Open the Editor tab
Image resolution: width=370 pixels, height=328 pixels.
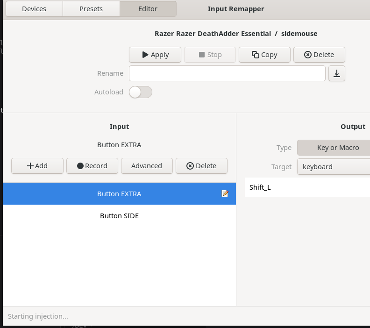(148, 9)
